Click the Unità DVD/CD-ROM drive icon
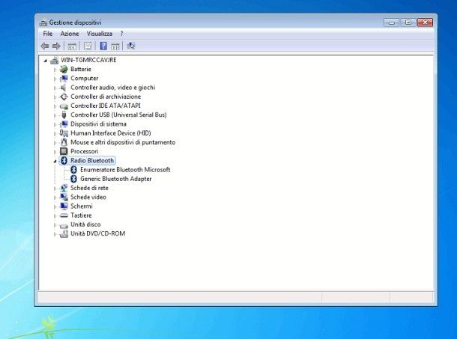This screenshot has width=457, height=339. click(64, 233)
